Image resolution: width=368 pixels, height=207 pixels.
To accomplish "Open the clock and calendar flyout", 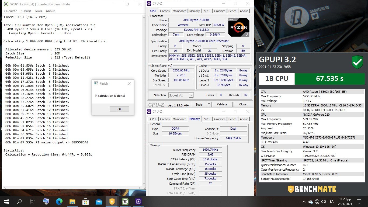I will [x=345, y=201].
